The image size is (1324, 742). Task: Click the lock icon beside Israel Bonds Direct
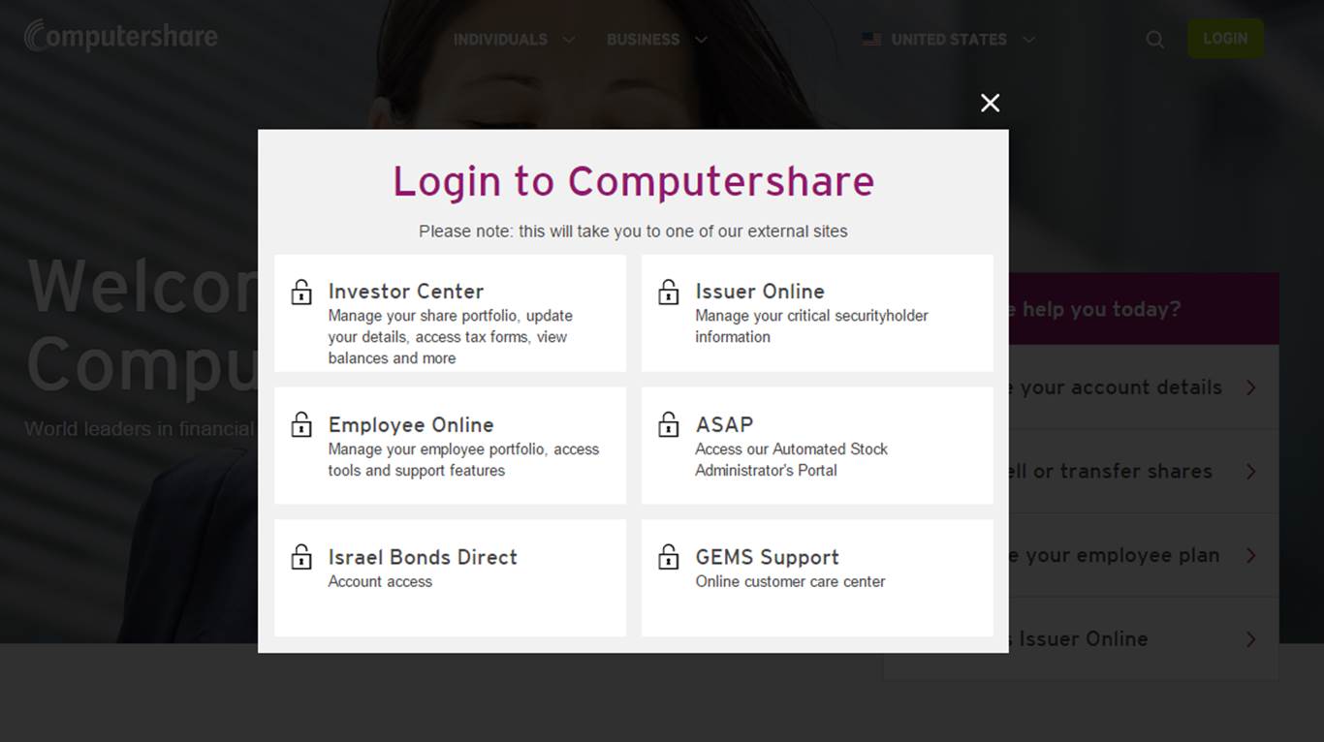pyautogui.click(x=301, y=557)
